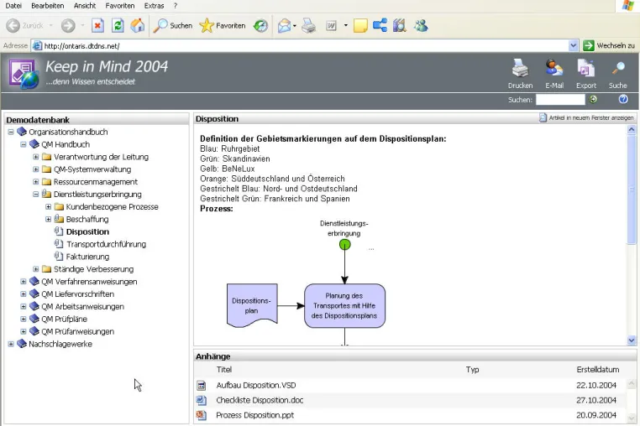Click the Edit with Word icon
640x426 pixels.
331,26
